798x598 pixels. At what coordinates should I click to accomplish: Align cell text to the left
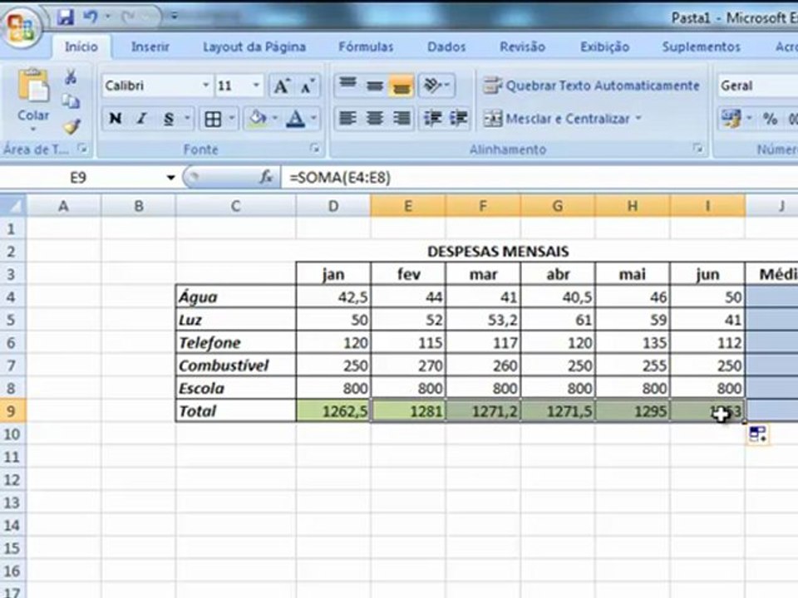348,119
